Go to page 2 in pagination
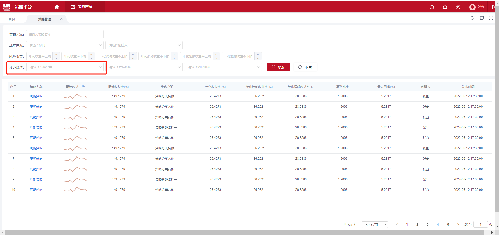Viewport: 499px width, 235px height. (x=417, y=224)
